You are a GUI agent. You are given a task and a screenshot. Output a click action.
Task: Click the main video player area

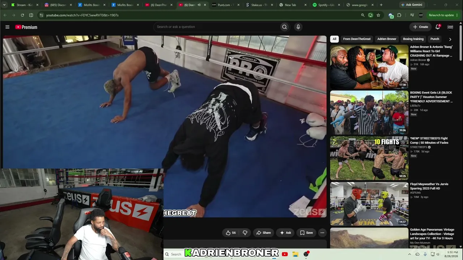pos(165,126)
